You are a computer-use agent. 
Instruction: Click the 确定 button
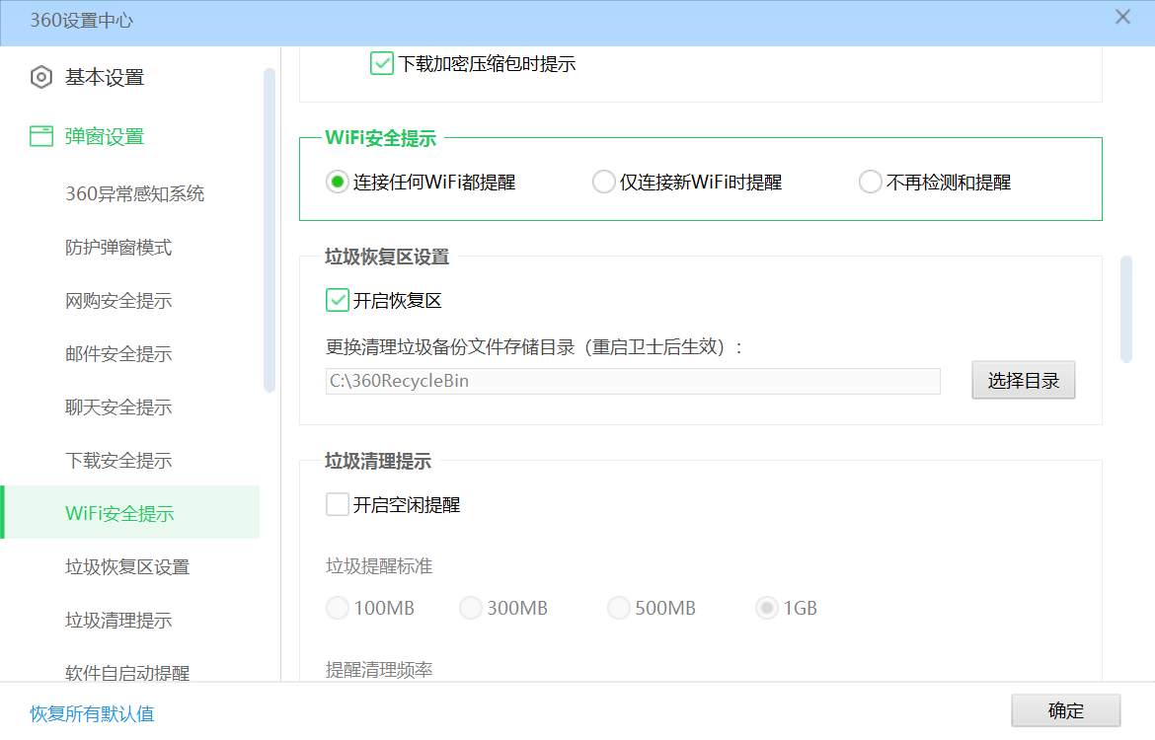1066,710
